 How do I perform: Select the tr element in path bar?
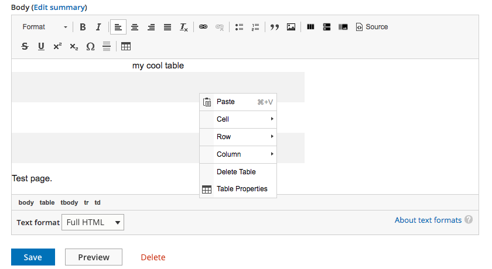click(86, 202)
